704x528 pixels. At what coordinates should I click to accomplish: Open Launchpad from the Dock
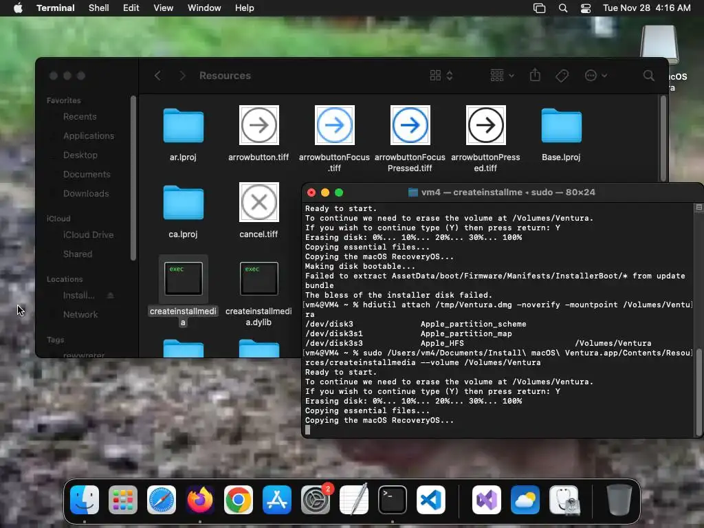coord(123,500)
